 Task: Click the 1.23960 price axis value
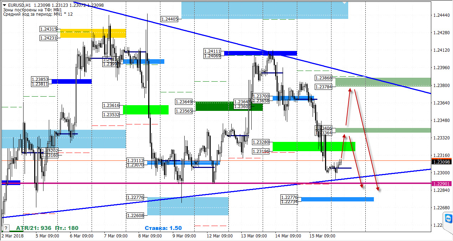(441, 68)
